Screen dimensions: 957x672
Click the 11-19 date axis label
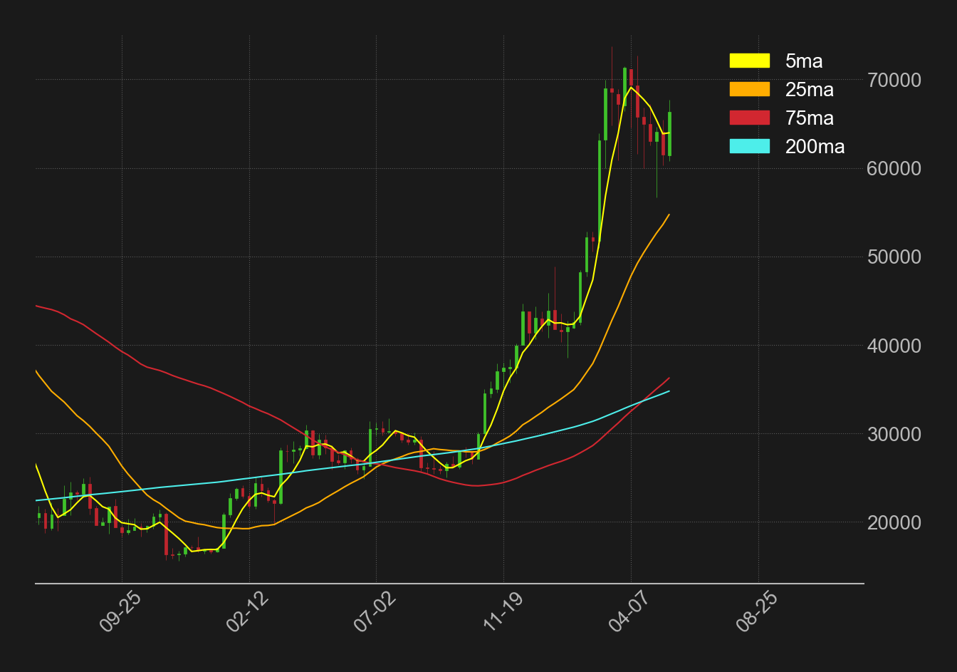[501, 611]
